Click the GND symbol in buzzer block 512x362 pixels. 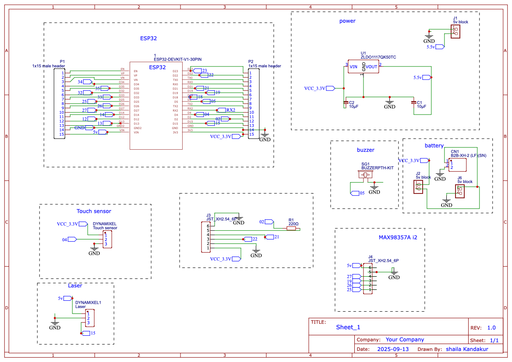(x=374, y=188)
